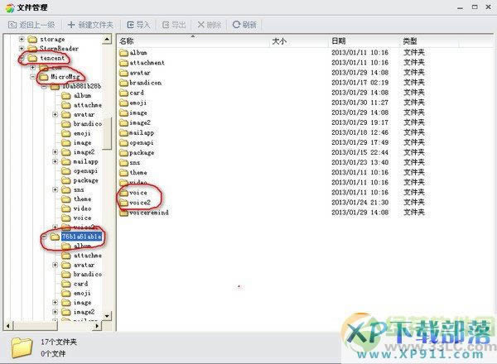Collapse the MicroMsg tree node

pyautogui.click(x=32, y=77)
